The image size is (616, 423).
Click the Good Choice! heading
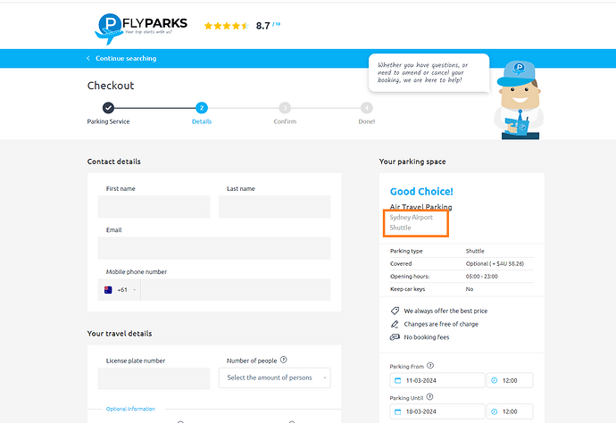pyautogui.click(x=421, y=191)
